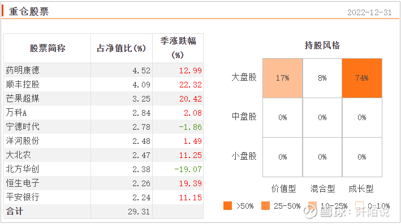Open the 北方华创 stock row
The image size is (401, 224).
coord(104,169)
